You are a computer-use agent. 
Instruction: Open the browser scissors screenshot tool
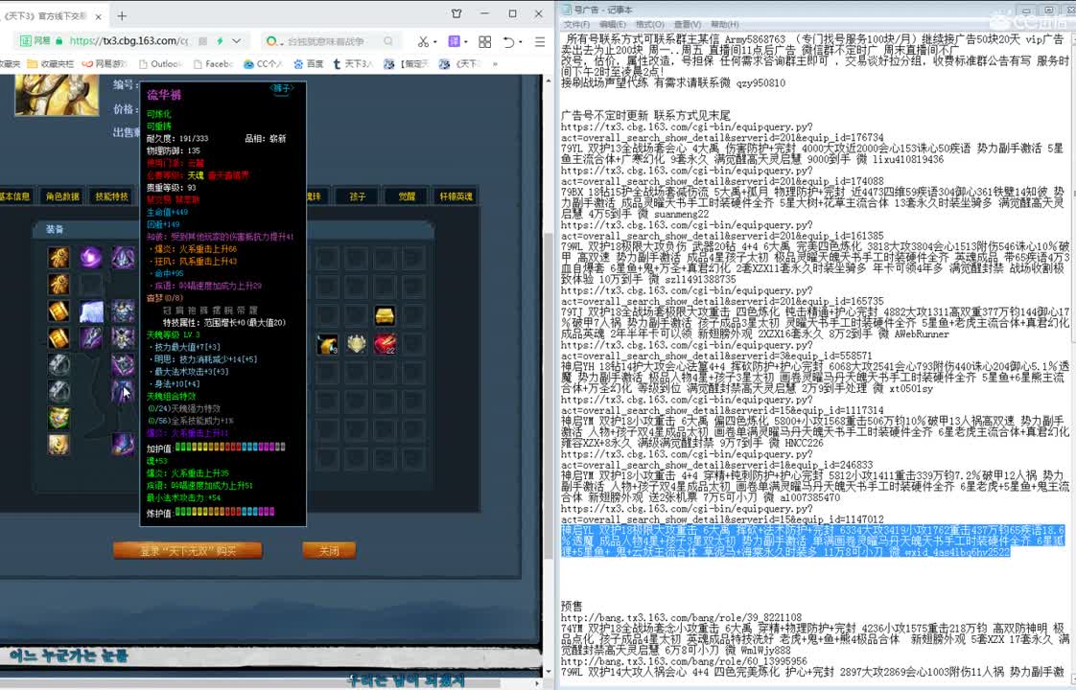pos(423,41)
